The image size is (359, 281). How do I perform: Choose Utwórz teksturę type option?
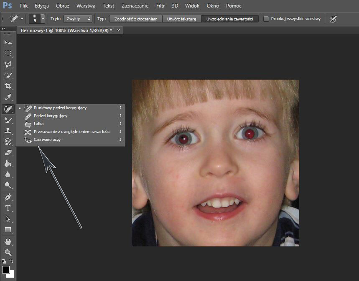[x=181, y=19]
